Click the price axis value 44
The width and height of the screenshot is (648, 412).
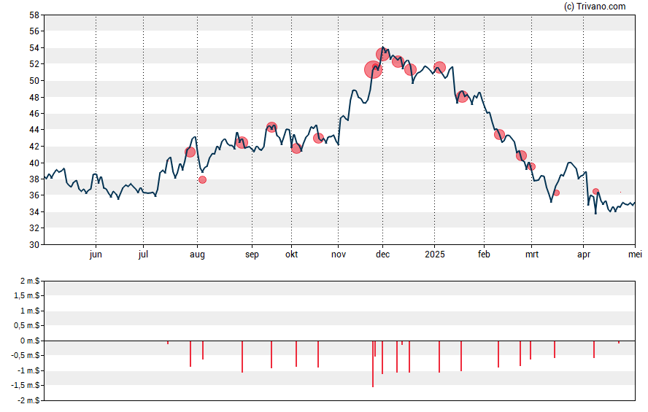34,130
